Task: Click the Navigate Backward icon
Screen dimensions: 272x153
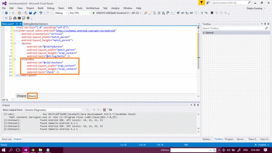Action: point(6,13)
